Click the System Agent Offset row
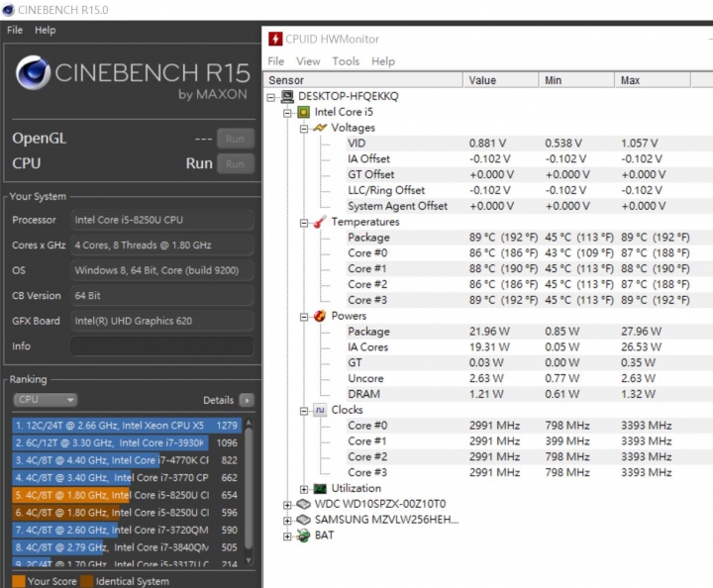The image size is (713, 588). pos(529,206)
